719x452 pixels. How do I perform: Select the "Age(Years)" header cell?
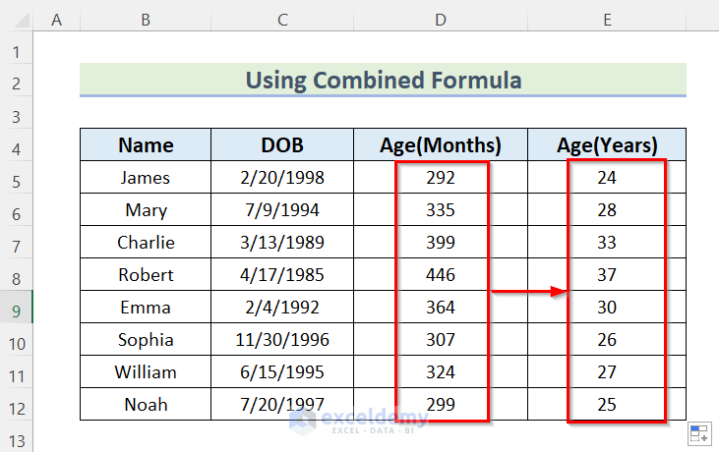coord(607,145)
